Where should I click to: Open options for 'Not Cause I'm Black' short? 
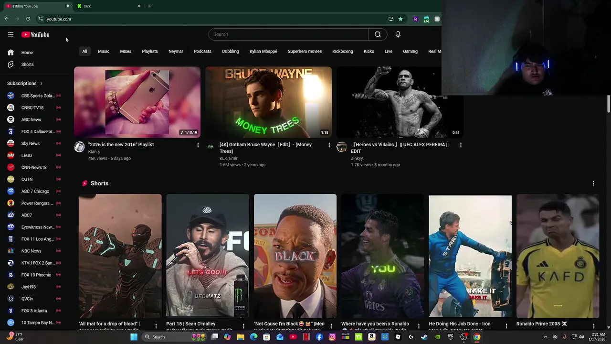click(x=331, y=326)
